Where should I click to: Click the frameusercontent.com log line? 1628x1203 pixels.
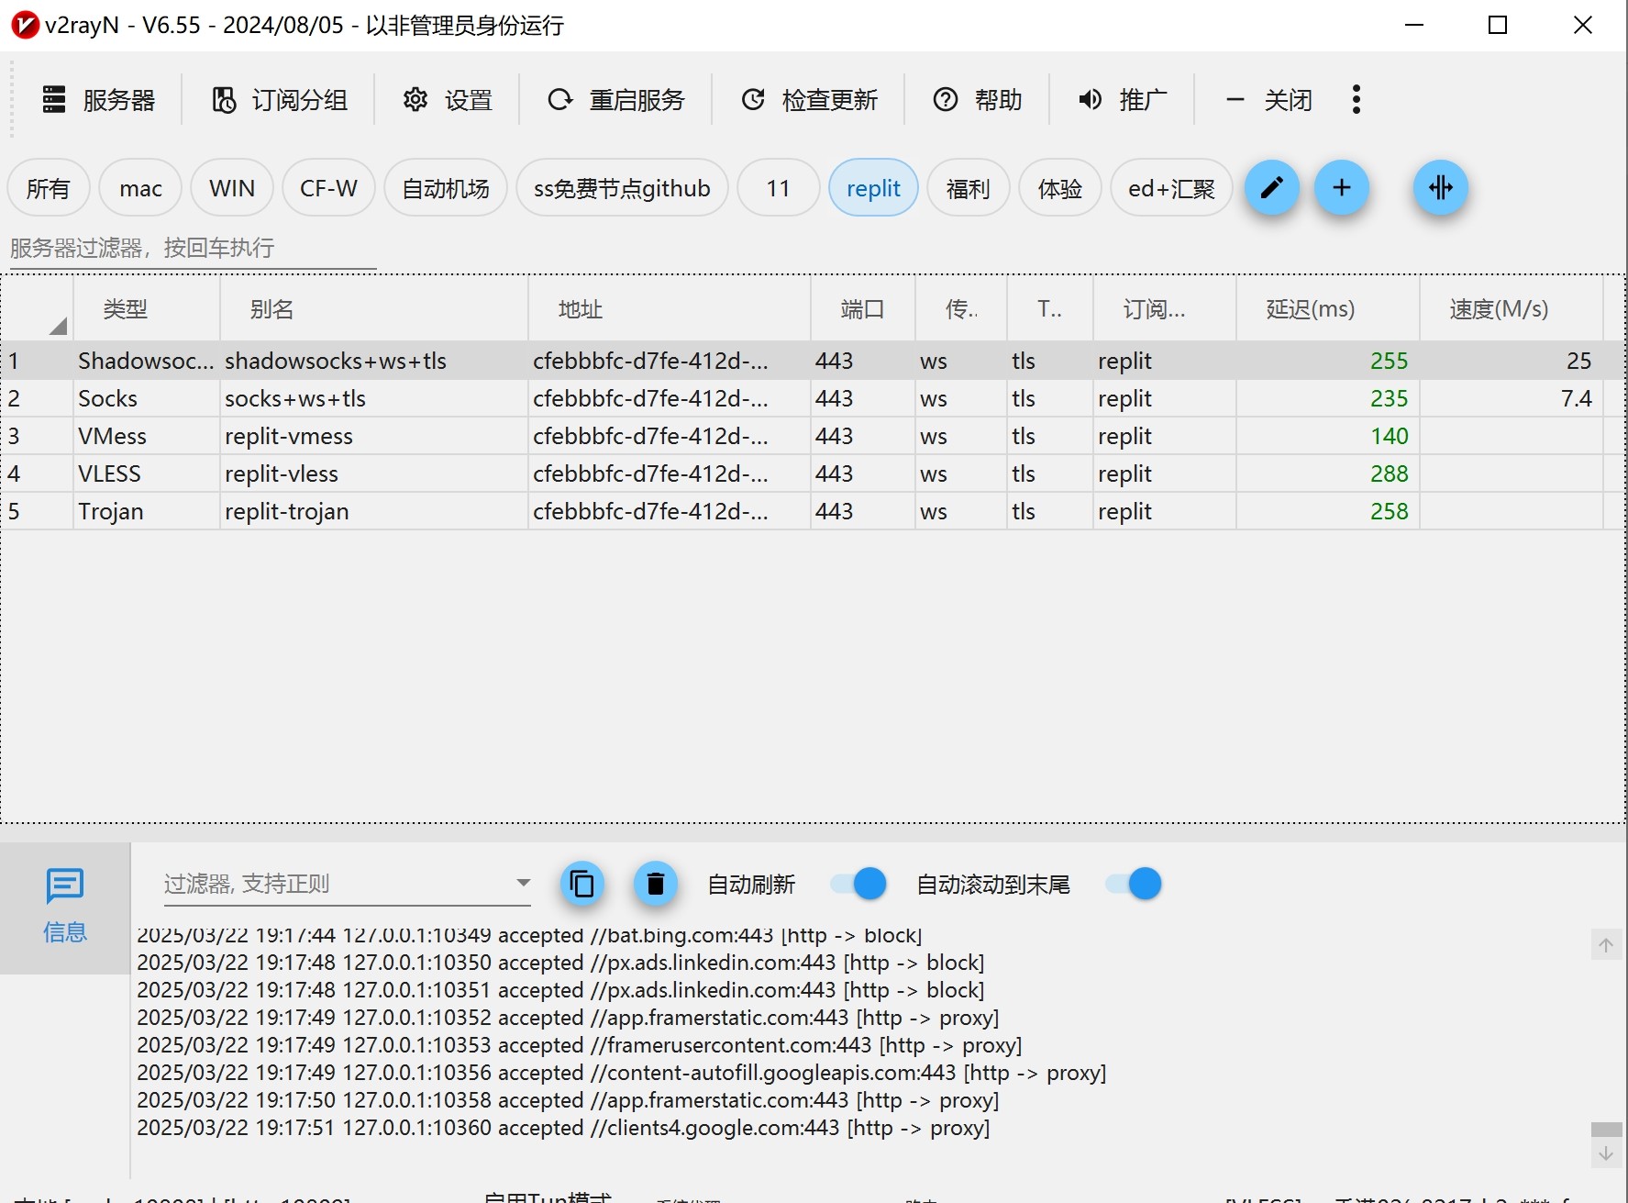pos(579,1045)
